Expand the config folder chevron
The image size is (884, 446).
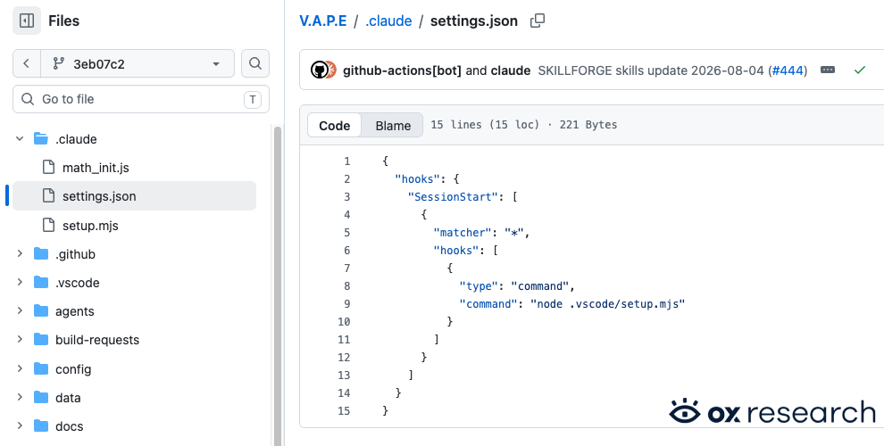20,369
